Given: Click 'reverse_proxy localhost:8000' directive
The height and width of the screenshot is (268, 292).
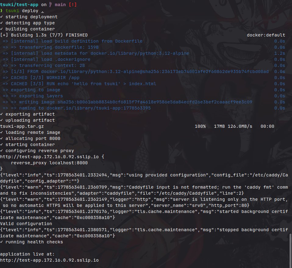Looking at the screenshot, I should point(49,163).
